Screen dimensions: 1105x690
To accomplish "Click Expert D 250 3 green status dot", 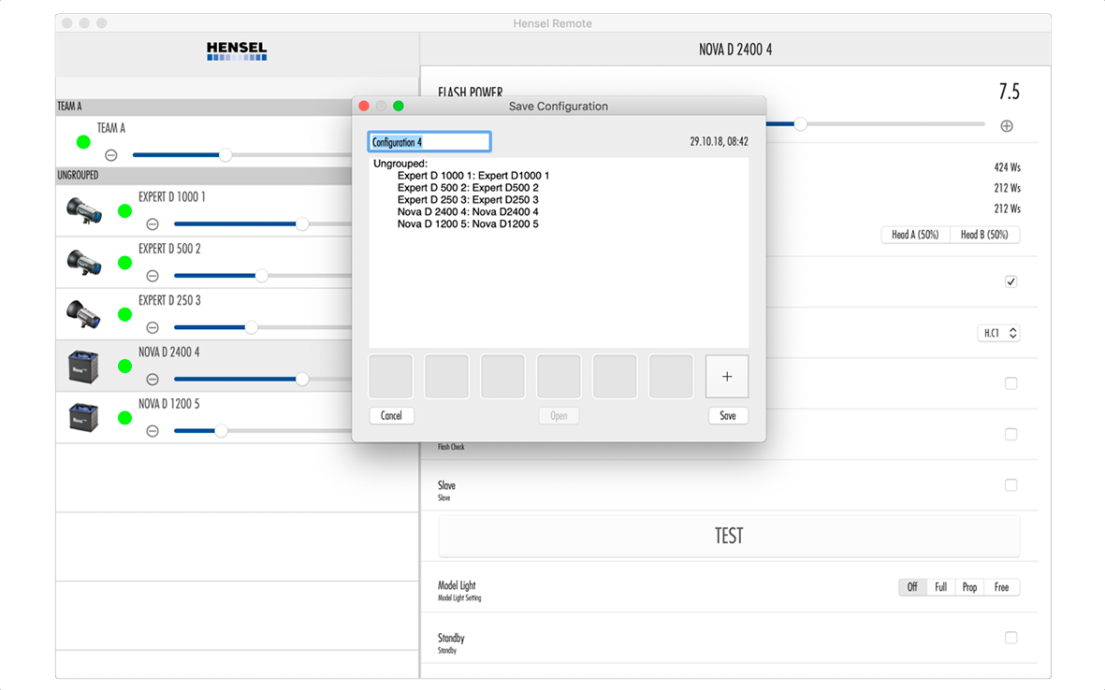I will (x=124, y=315).
